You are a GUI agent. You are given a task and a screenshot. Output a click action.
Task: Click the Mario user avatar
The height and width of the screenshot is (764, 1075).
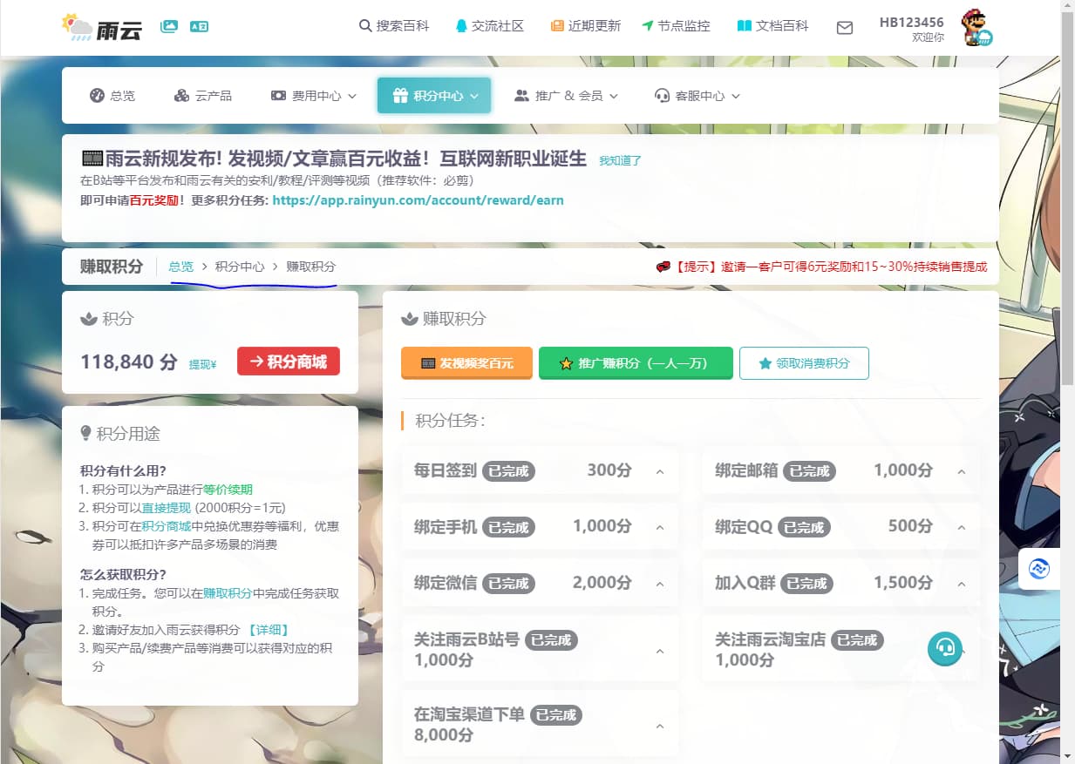976,27
